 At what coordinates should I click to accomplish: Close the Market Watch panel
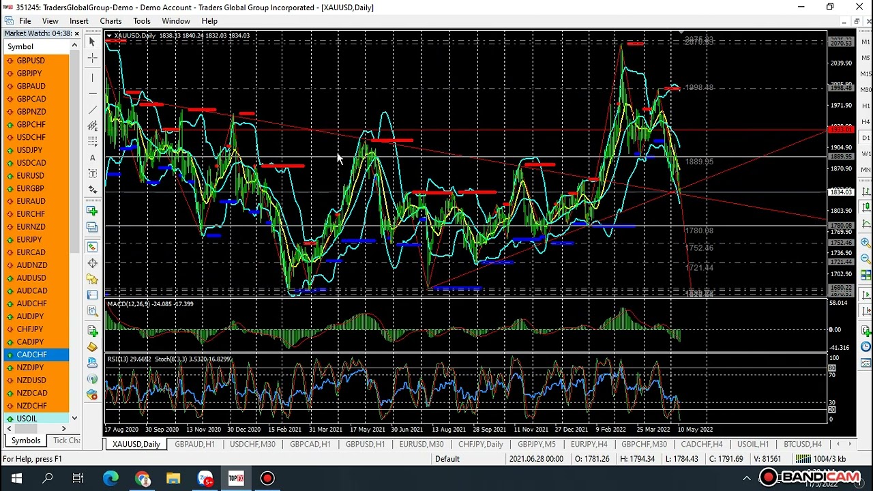coord(76,33)
